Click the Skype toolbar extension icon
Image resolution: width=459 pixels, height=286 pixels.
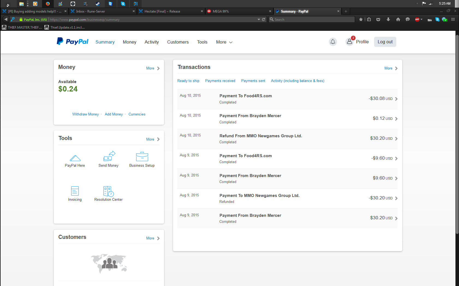click(x=437, y=19)
